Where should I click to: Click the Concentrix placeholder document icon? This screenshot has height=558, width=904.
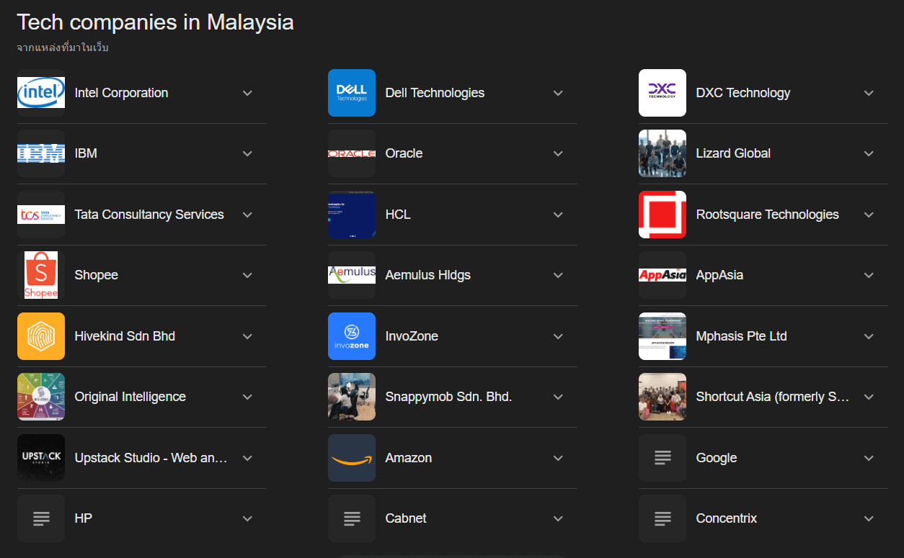(x=663, y=518)
